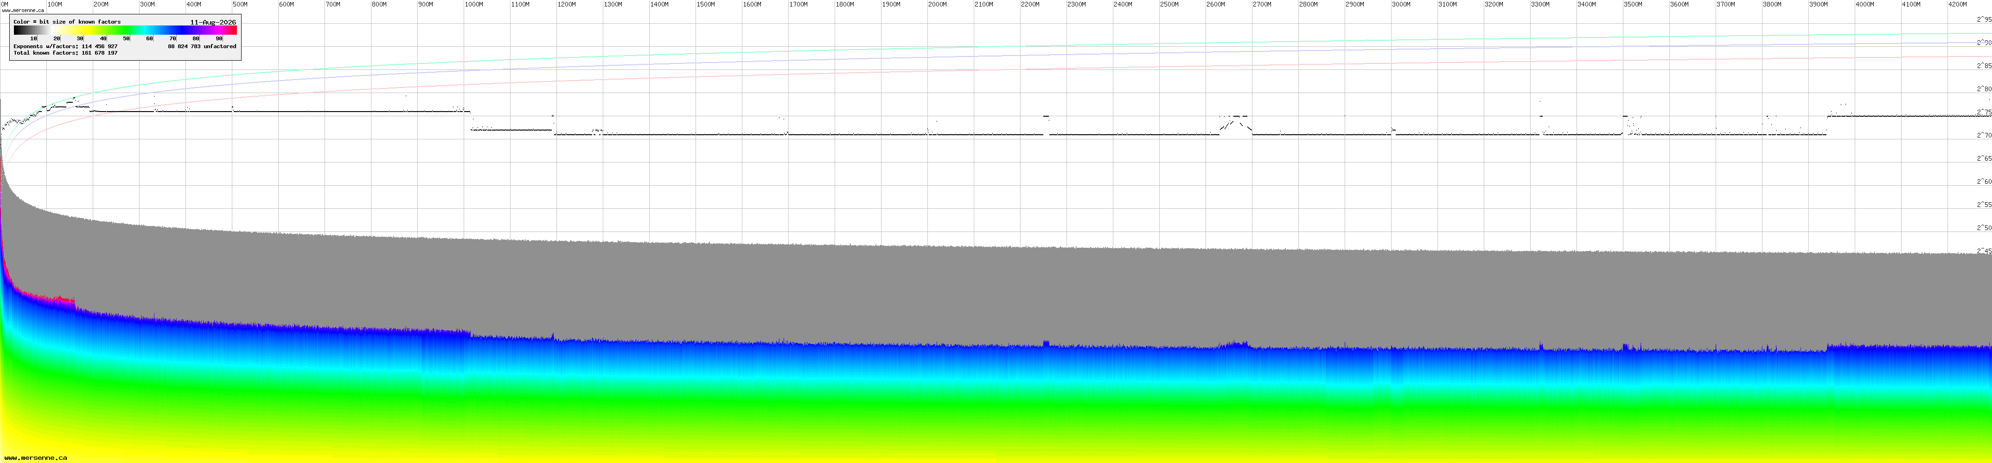Click the '1000M' x-axis label
This screenshot has height=463, width=1992.
(x=474, y=5)
